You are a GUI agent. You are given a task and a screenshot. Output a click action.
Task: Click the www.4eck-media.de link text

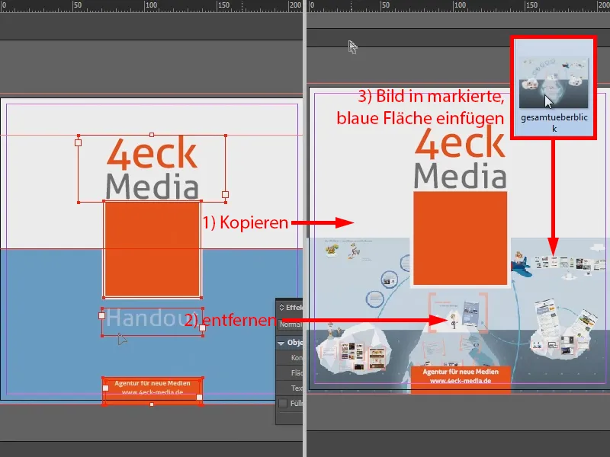click(152, 393)
